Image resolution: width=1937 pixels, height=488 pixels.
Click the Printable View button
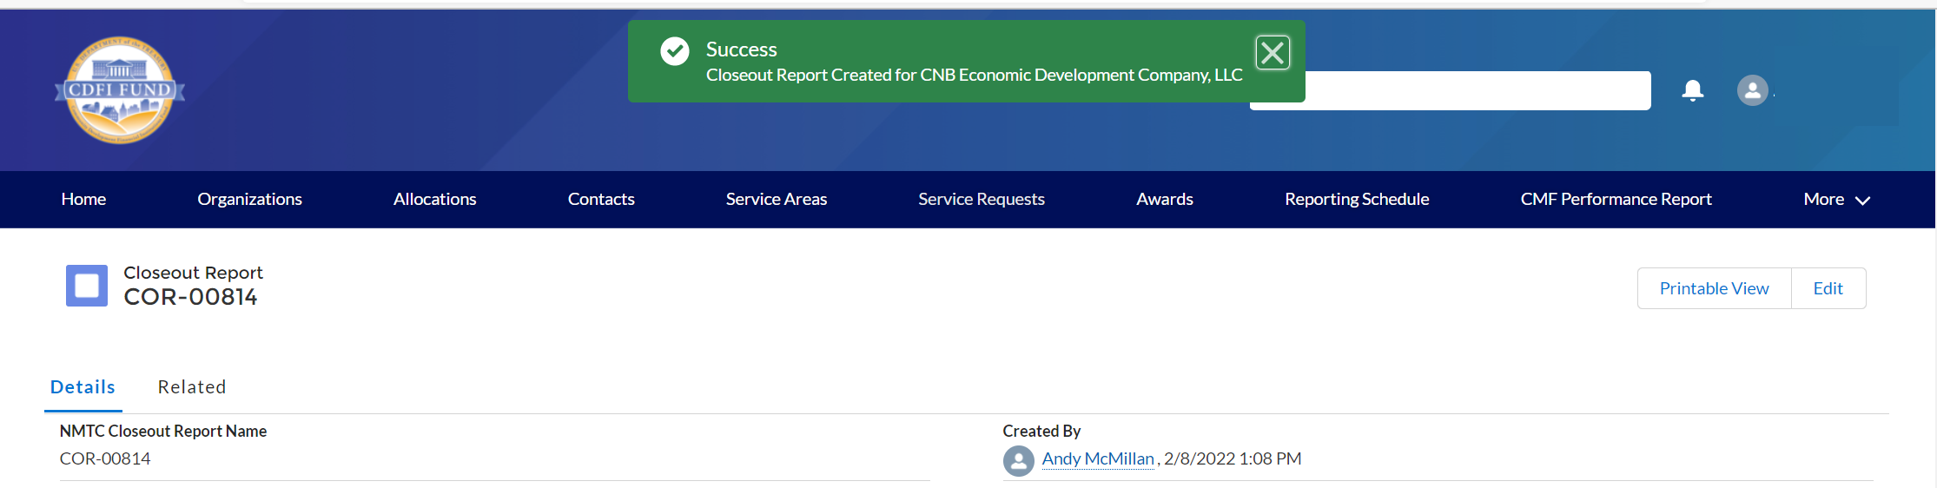pos(1714,288)
